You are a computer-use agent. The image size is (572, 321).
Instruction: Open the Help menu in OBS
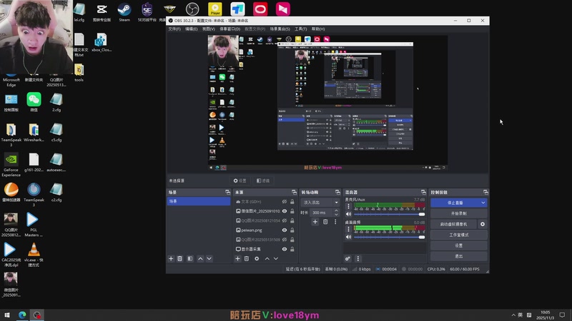[x=318, y=29]
